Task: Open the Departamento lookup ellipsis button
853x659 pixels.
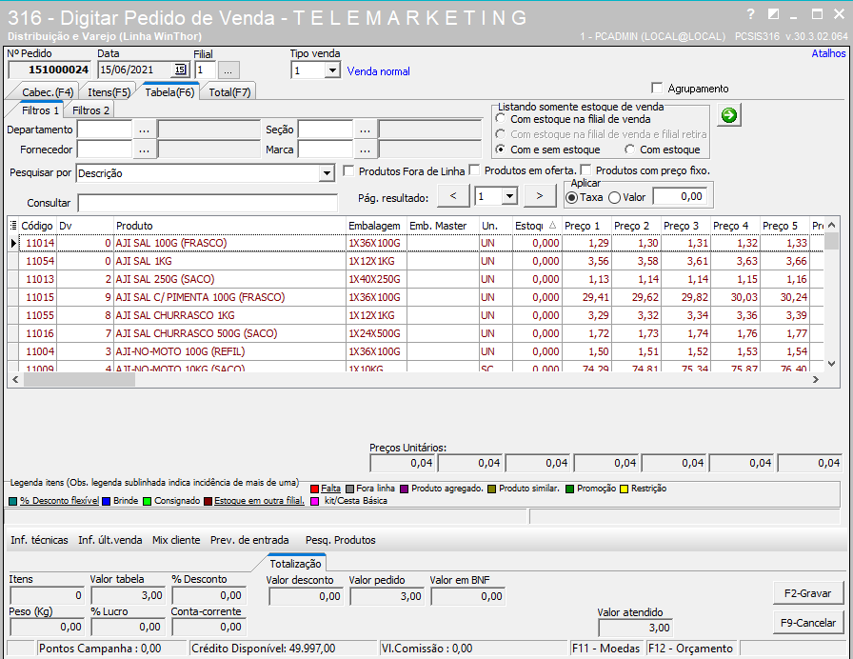Action: [144, 130]
